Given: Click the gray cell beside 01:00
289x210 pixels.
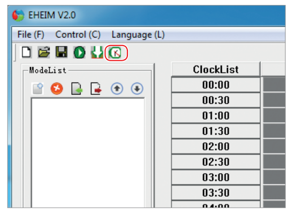Looking at the screenshot, I should click(x=274, y=116).
